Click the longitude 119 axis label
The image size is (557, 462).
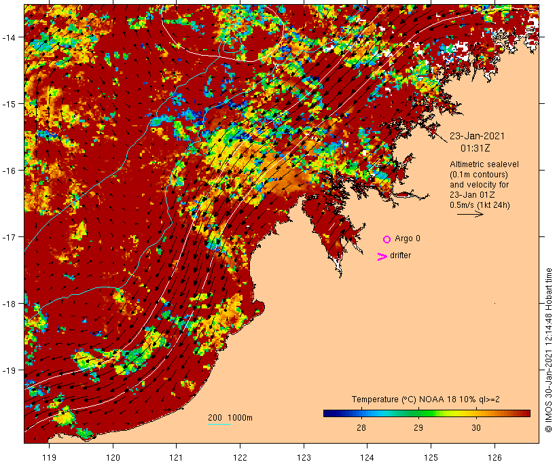coord(49,458)
